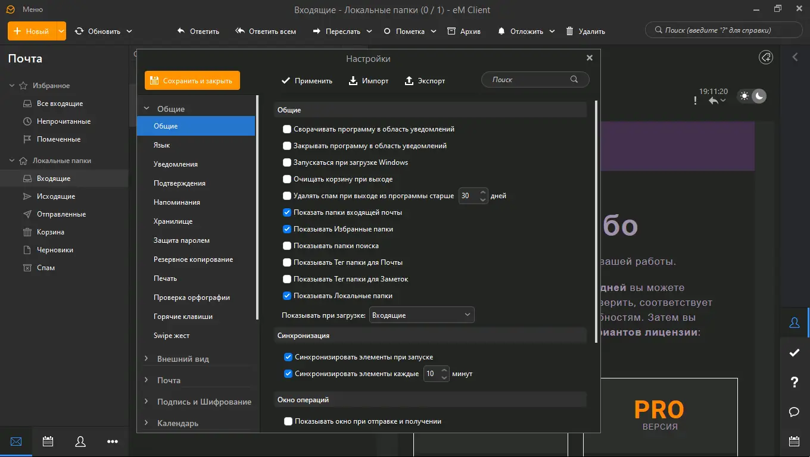Viewport: 810px width, 457px height.
Task: Enable show search folders checkbox
Action: (287, 246)
